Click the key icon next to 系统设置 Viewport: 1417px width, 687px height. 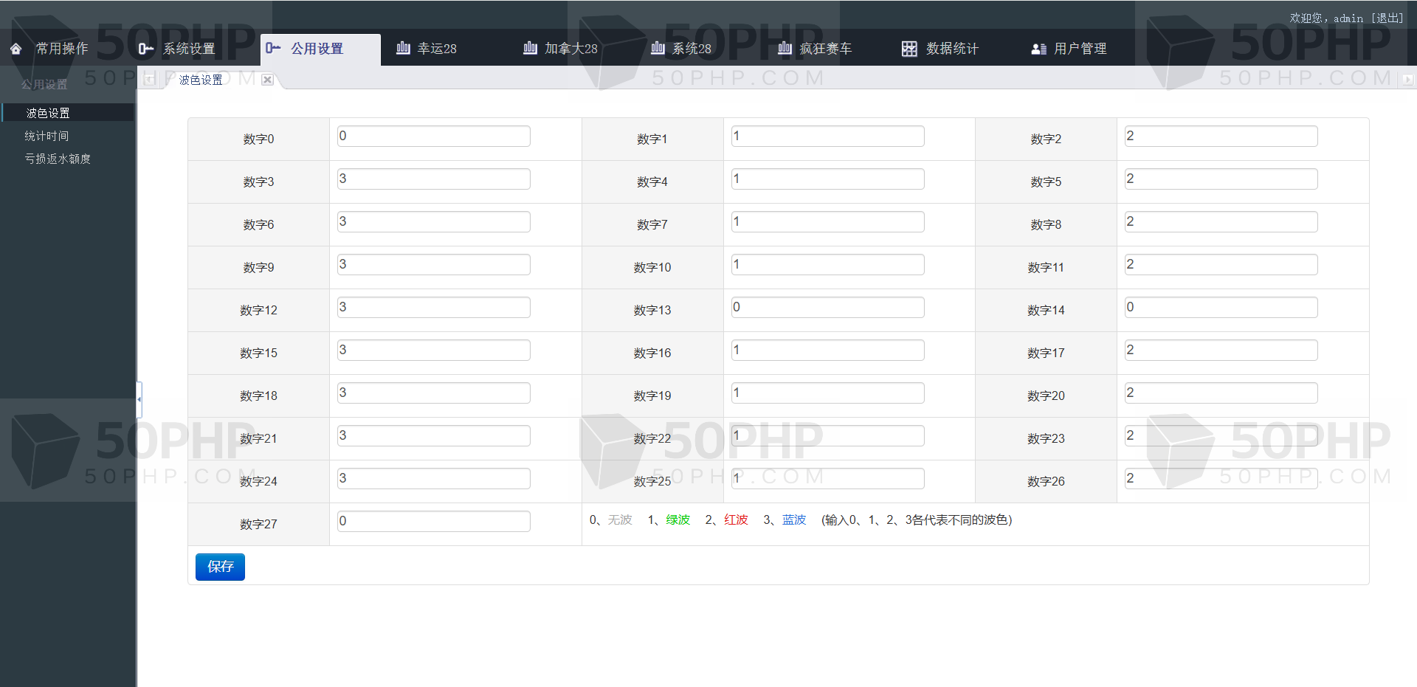145,49
